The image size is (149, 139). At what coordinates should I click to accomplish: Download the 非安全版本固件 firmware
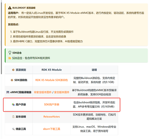pyautogui.click(x=43, y=92)
